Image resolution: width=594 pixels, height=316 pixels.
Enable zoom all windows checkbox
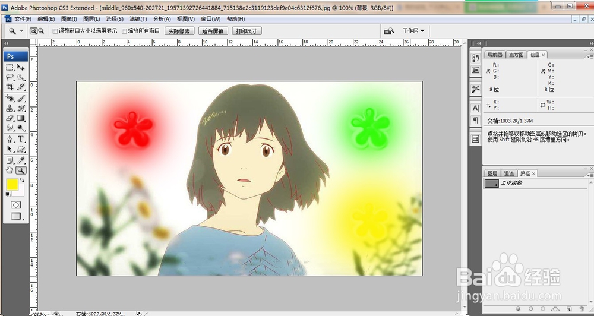[x=124, y=31]
